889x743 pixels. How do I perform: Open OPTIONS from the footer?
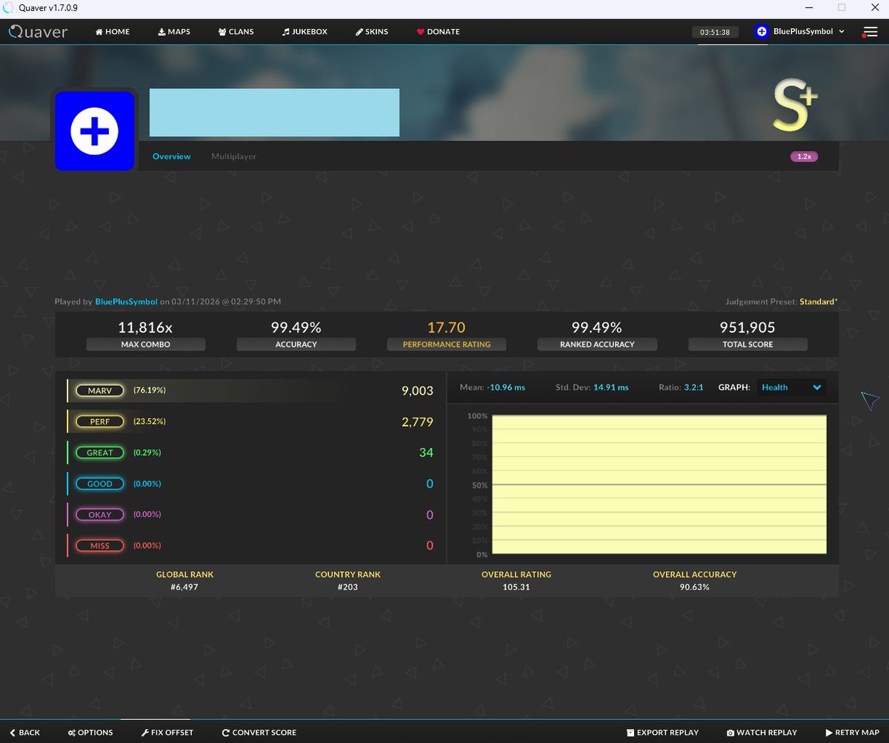pos(90,732)
